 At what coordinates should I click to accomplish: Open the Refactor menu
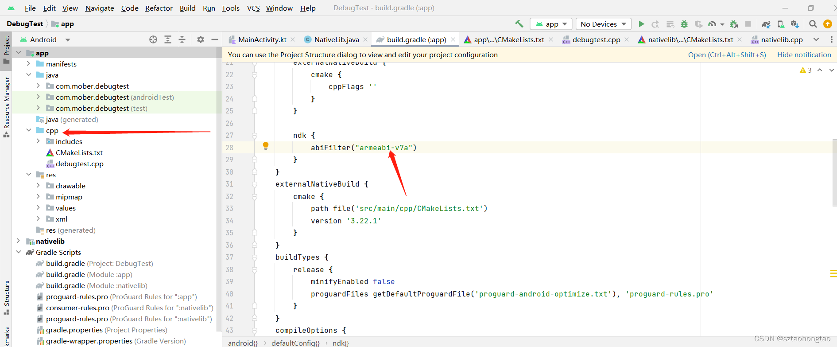point(159,8)
